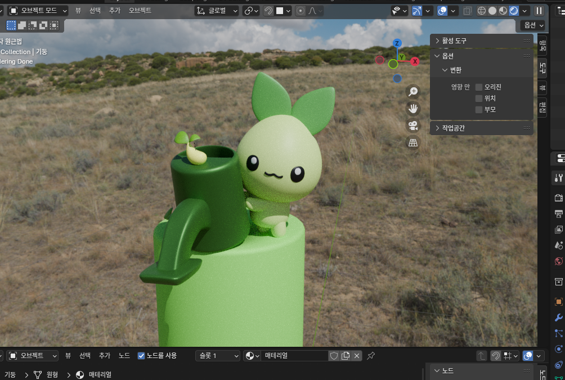Open proportional falloff curve dropdown
565x380 pixels.
315,11
